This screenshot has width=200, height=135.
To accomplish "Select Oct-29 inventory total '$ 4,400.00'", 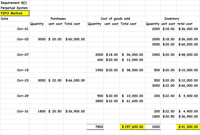I will [188, 96].
